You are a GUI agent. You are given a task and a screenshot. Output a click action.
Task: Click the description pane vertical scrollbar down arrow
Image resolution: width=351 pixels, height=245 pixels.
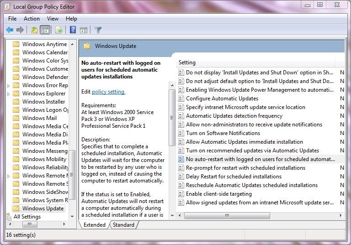(172, 215)
